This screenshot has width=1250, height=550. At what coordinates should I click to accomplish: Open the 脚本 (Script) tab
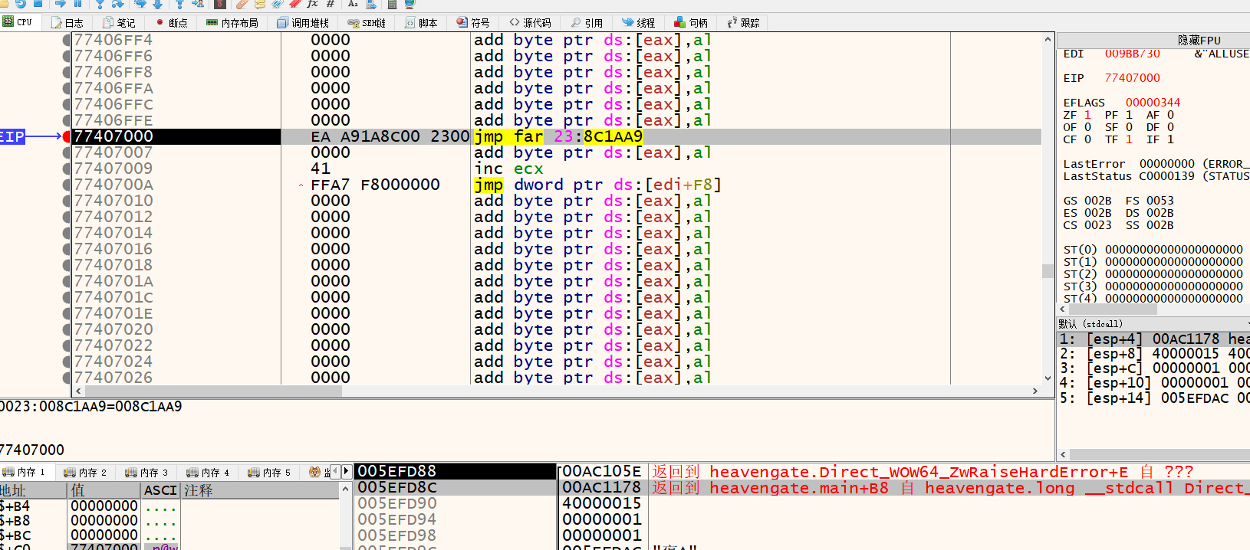tap(421, 23)
